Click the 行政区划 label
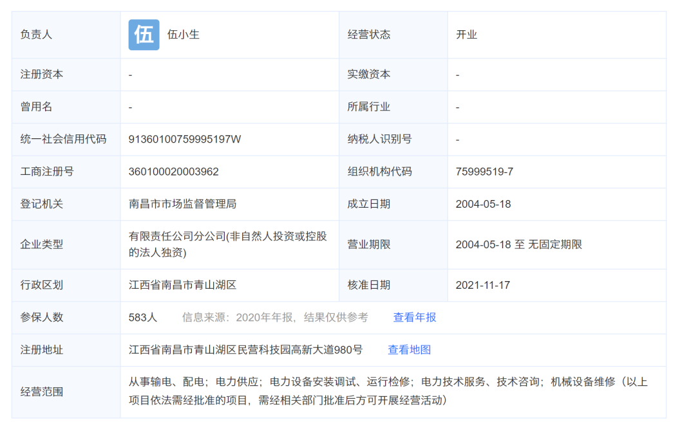Screen dimensions: 680x429 42,285
